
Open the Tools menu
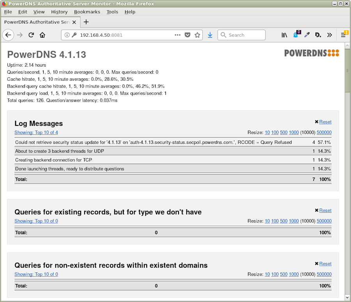[112, 12]
